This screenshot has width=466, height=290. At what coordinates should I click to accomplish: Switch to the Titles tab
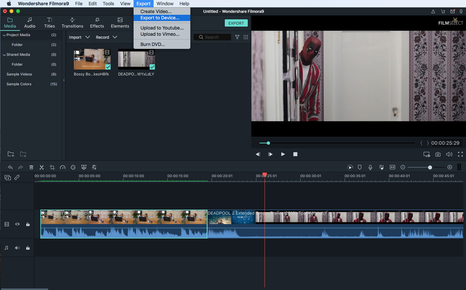click(x=50, y=23)
